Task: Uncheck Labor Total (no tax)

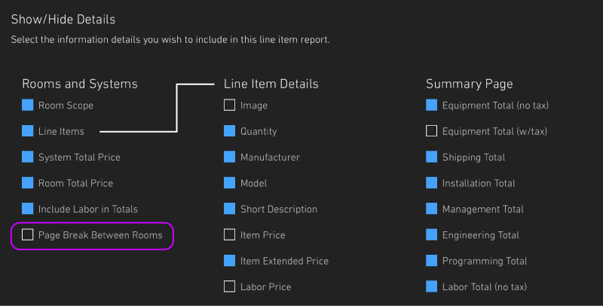Action: (x=431, y=286)
